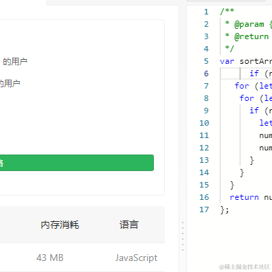Click the /** comment opener on line 1
The width and height of the screenshot is (272, 272).
pos(227,11)
